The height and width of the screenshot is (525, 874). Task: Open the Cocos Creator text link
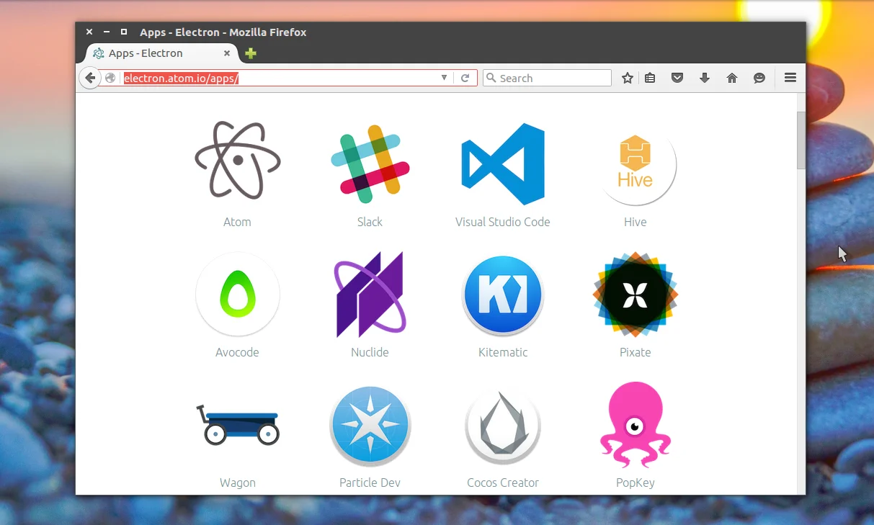point(503,483)
